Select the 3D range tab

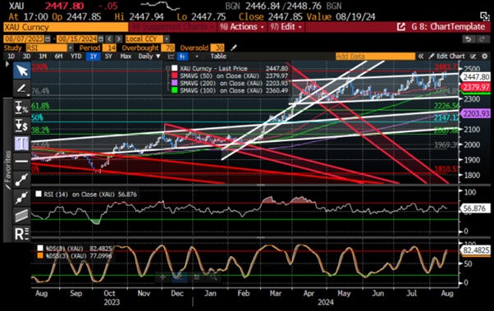pyautogui.click(x=26, y=57)
